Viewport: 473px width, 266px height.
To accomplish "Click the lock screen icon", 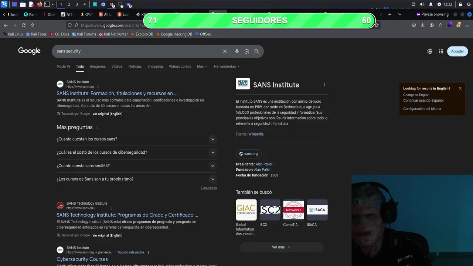I will [460, 4].
